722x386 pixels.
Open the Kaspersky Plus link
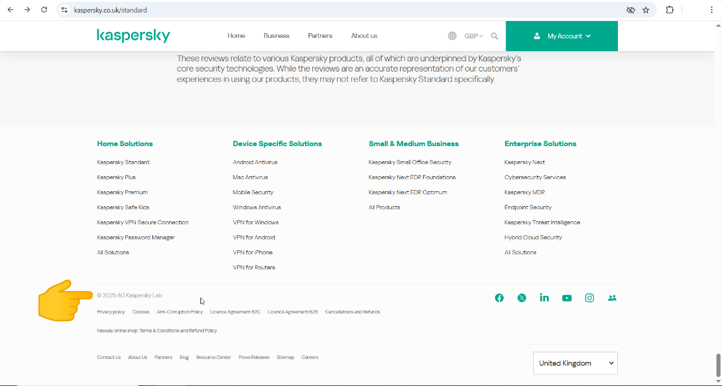(x=116, y=177)
